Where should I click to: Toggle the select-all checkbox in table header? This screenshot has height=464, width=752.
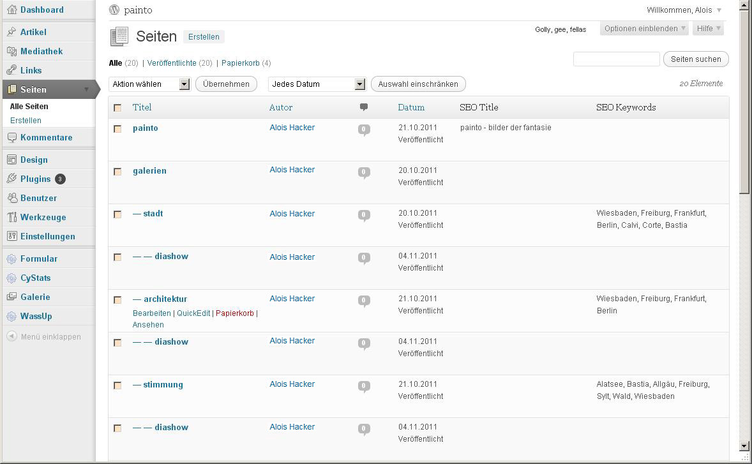(117, 108)
